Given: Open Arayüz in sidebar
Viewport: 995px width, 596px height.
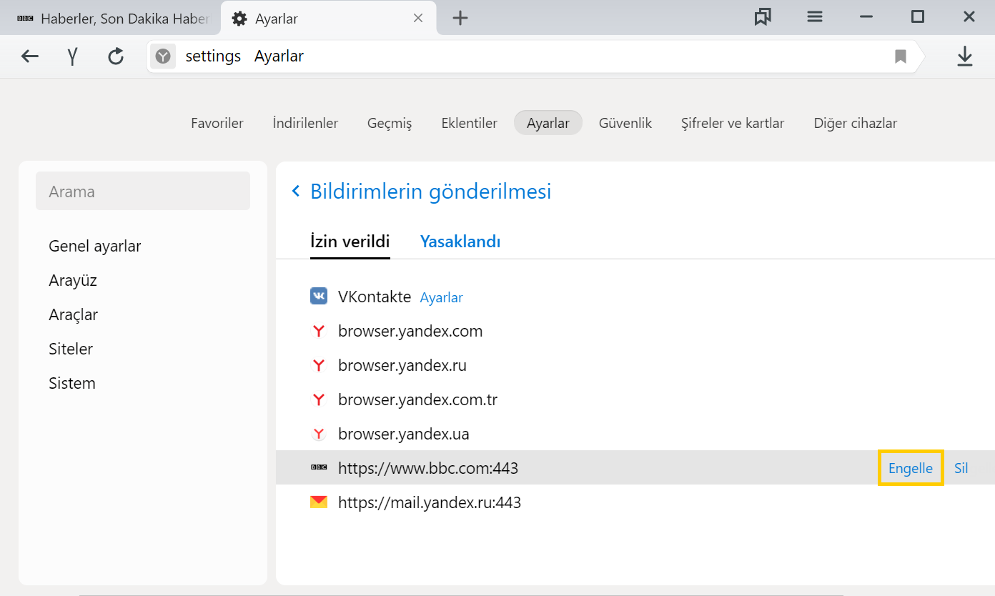Looking at the screenshot, I should click(x=73, y=280).
